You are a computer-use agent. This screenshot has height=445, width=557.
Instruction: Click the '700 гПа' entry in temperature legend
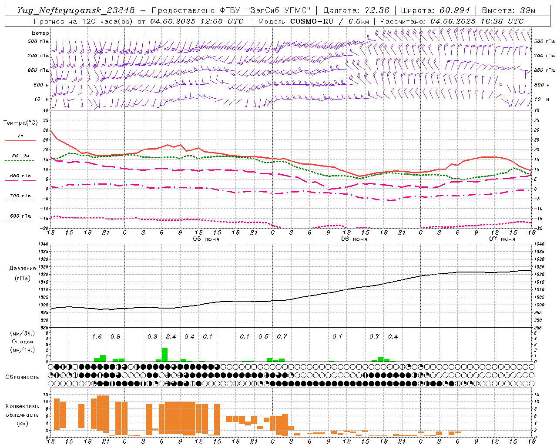point(20,196)
